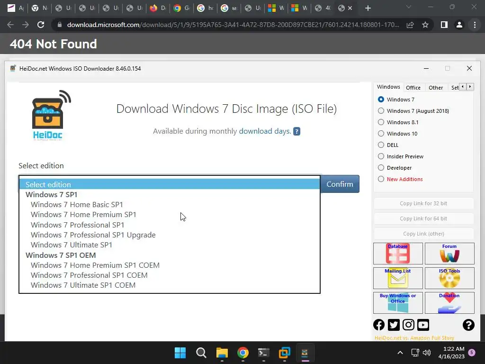Open a new Chrome tab
Screen dimensions: 485x364
pyautogui.click(x=368, y=8)
